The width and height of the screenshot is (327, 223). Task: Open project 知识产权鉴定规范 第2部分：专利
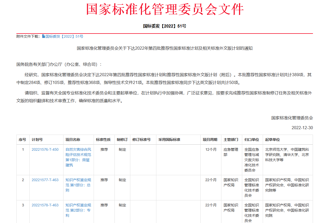point(78,210)
